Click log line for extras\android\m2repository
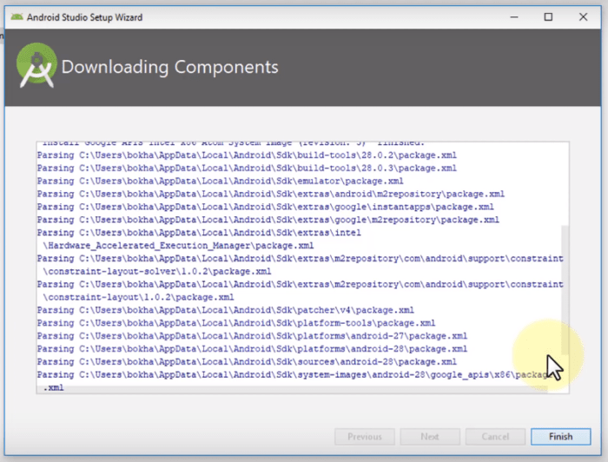The image size is (608, 462). click(x=271, y=194)
